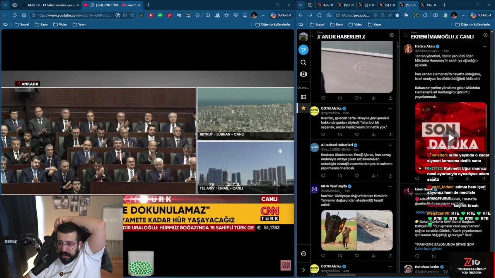Go forward in right browser
495x278 pixels.
coord(310,15)
